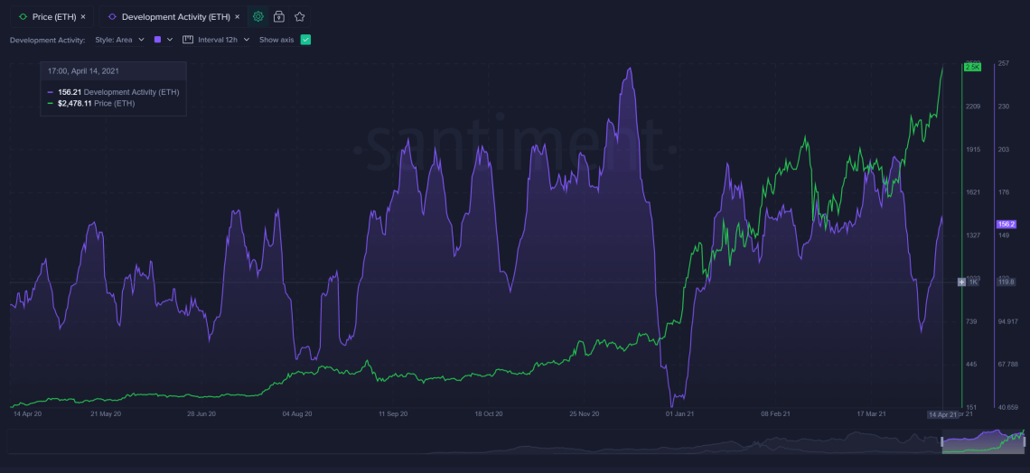Viewport: 1030px width, 473px height.
Task: Favorite the metric with the star icon
Action: 300,16
